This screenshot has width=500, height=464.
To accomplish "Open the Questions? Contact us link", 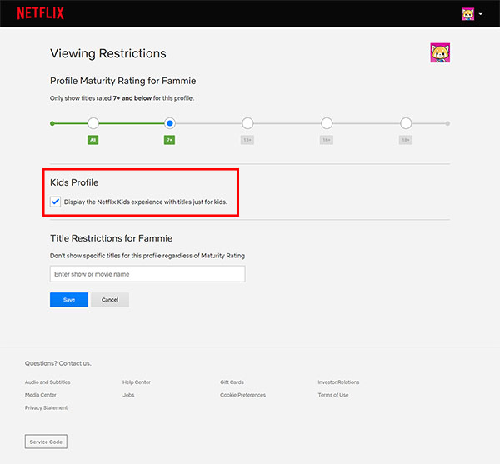I will (58, 363).
